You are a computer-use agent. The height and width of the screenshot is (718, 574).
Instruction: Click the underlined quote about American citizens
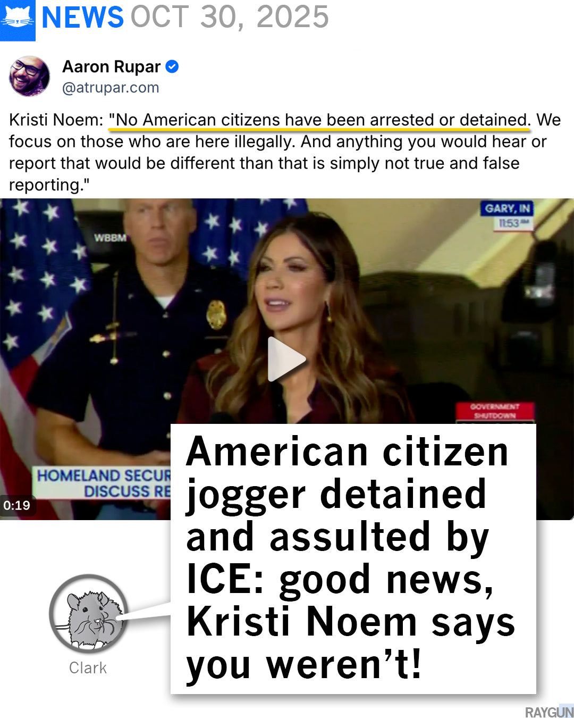click(319, 120)
